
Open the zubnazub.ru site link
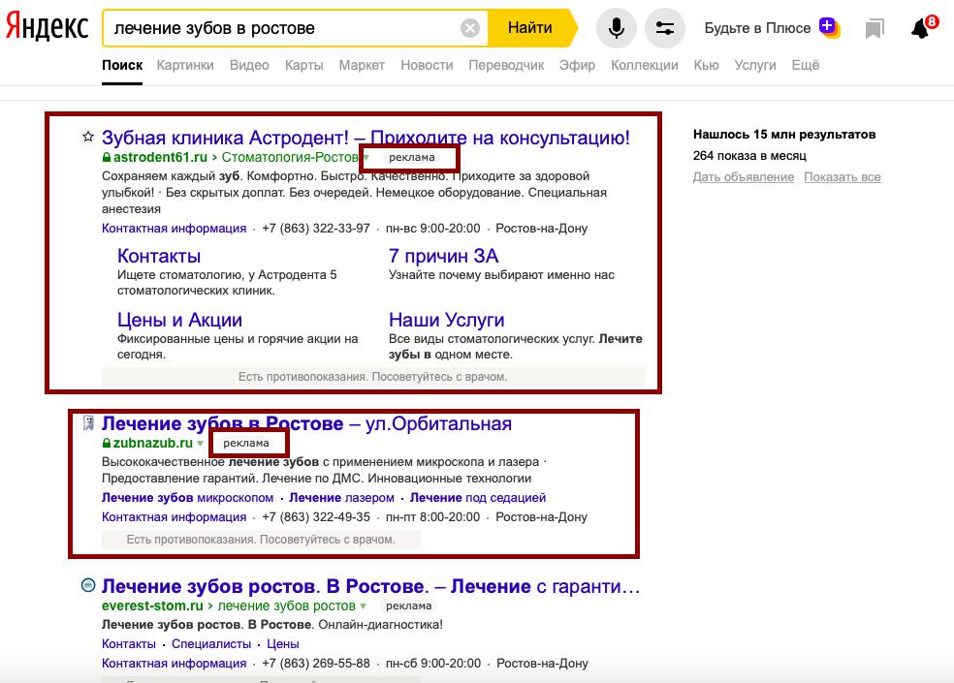point(153,444)
